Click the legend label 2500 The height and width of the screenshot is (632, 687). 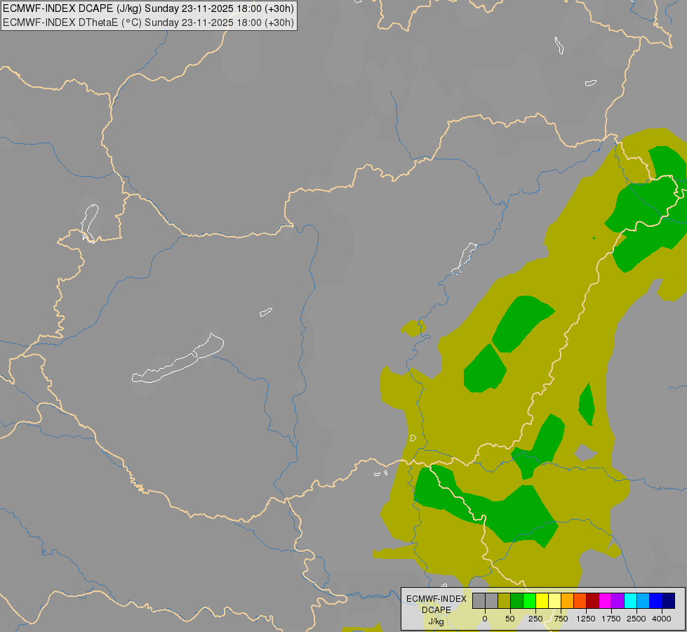pos(636,619)
